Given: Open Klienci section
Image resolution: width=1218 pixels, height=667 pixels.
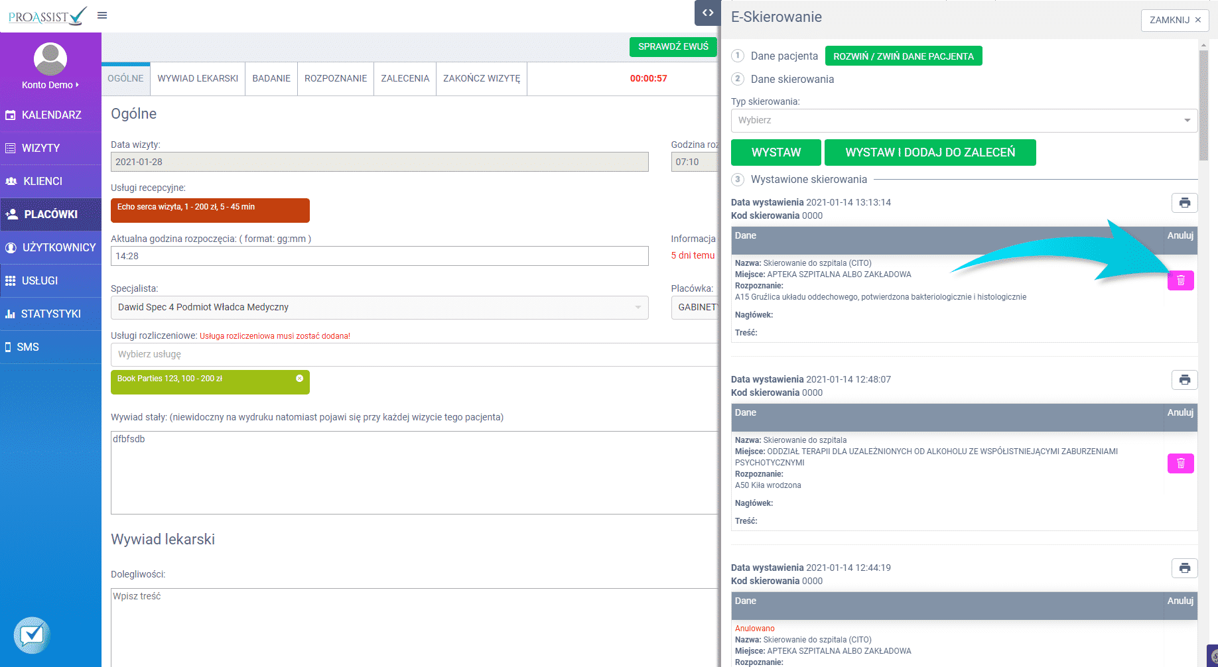Looking at the screenshot, I should pyautogui.click(x=50, y=181).
